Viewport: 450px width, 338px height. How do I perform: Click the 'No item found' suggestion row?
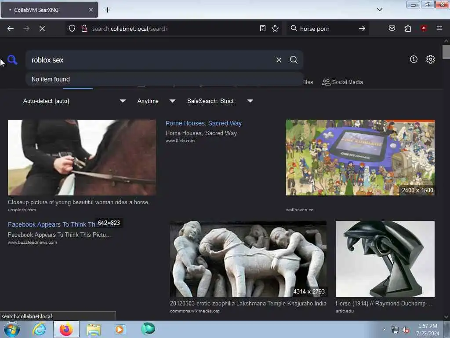(164, 79)
